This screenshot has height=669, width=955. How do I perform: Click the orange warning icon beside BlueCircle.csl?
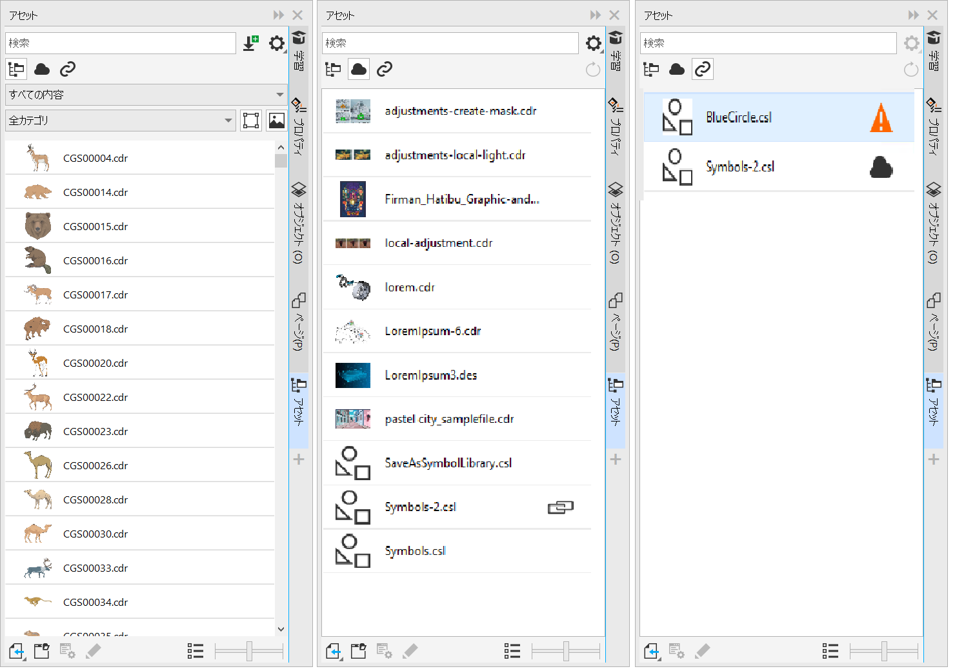tap(881, 118)
